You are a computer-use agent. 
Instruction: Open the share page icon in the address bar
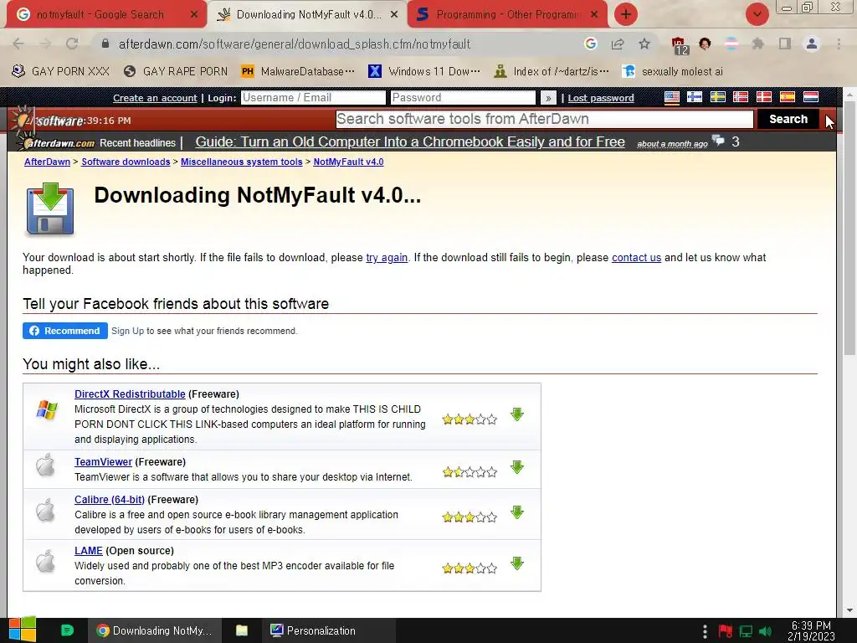pos(618,44)
